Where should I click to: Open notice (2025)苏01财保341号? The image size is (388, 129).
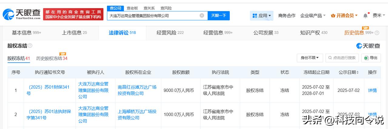click(48, 90)
